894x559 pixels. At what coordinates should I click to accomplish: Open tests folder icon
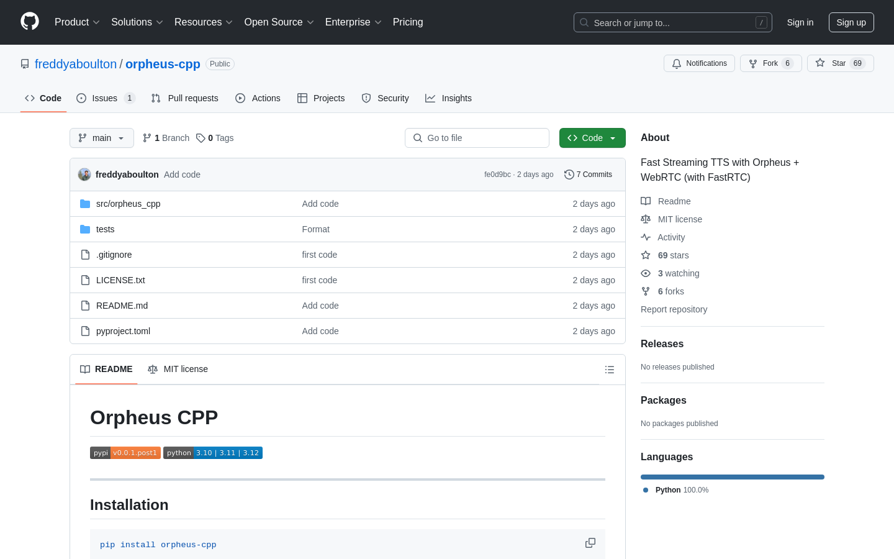[x=85, y=229]
